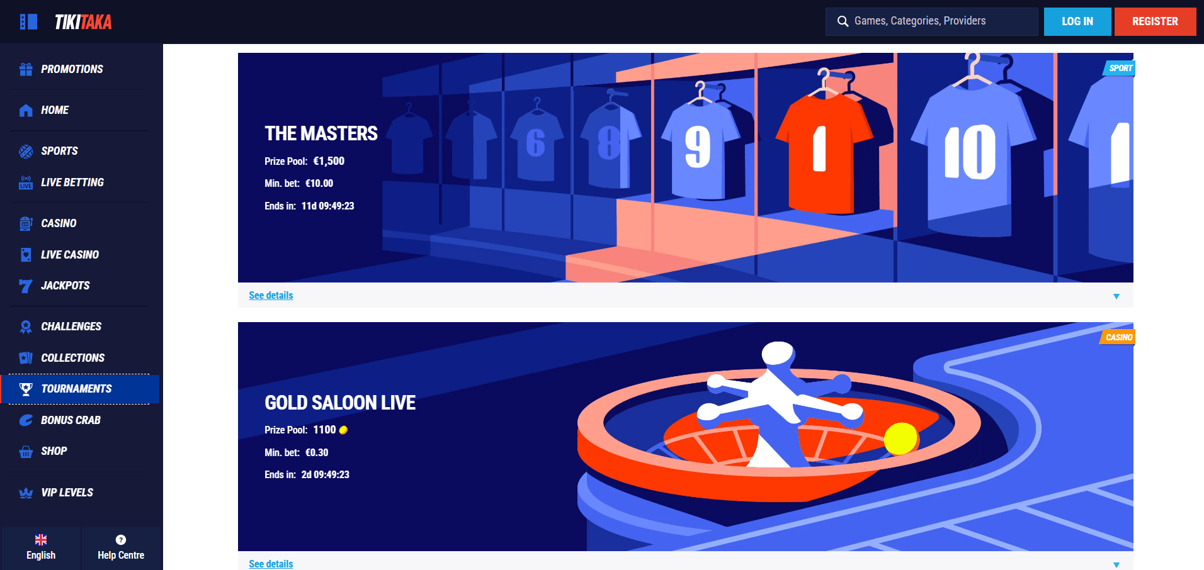Screen dimensions: 1204x570
Task: Collapse the sidebar menu toggle icon
Action: click(x=28, y=22)
